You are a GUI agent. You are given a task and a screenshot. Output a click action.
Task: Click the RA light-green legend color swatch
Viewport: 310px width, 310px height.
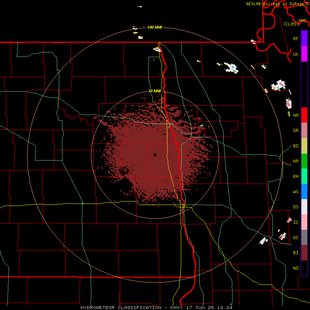pos(304,176)
